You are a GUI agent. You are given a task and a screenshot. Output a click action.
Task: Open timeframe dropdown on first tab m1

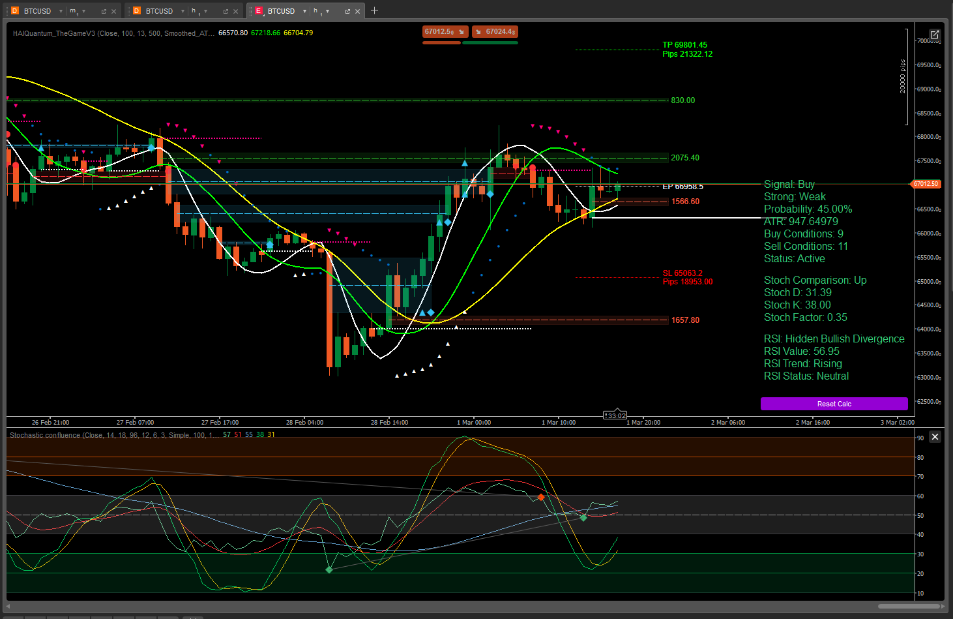point(83,11)
